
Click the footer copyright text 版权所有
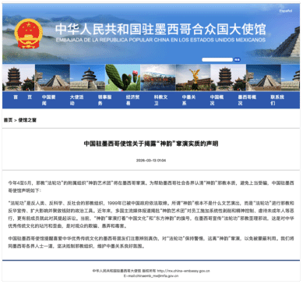pos(149,271)
